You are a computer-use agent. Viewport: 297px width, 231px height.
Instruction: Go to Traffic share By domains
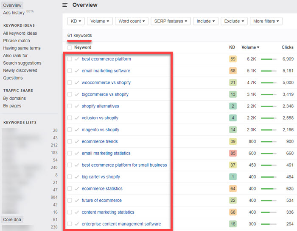14,99
